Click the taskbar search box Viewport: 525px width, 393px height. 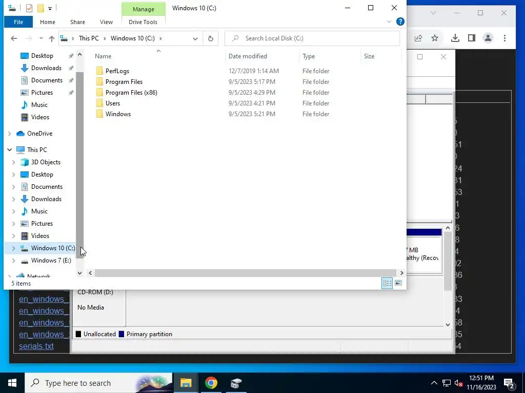point(98,383)
